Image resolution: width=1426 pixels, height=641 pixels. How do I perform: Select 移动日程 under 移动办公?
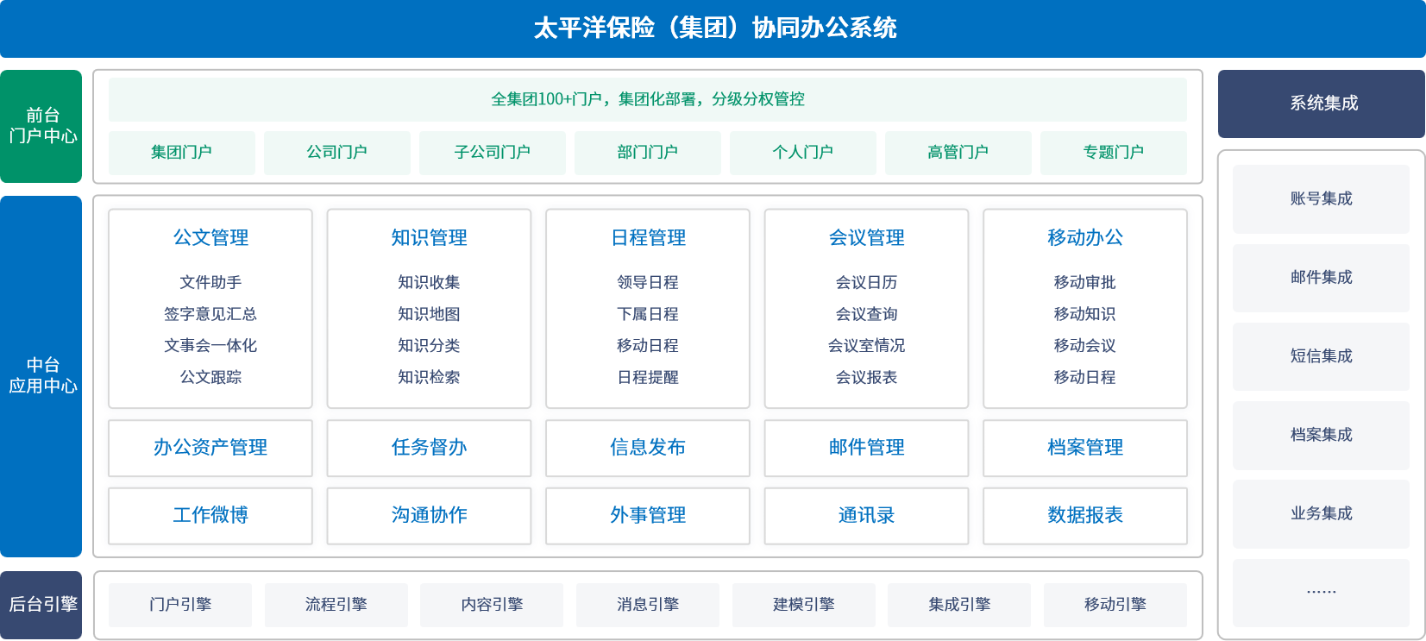[x=1085, y=377]
